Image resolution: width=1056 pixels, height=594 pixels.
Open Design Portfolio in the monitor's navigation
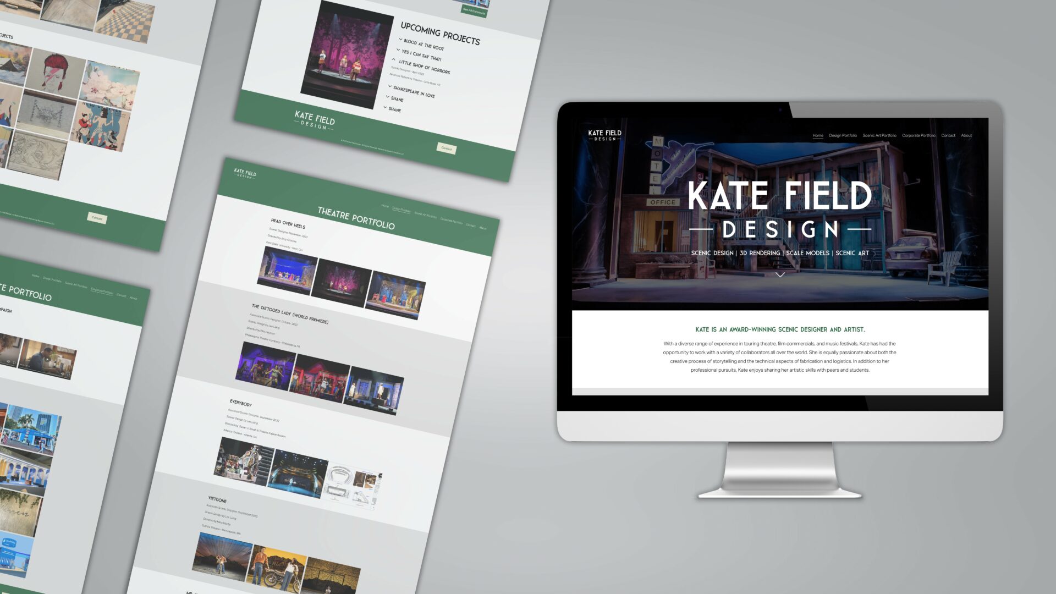click(843, 135)
